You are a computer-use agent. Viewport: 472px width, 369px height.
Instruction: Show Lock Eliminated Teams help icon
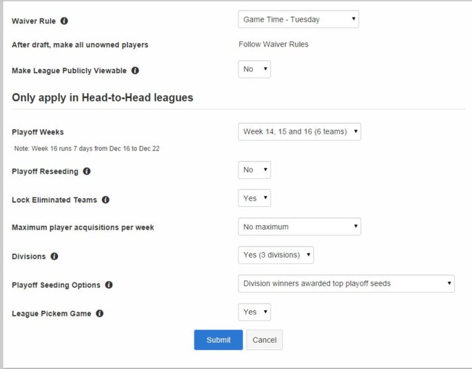(105, 200)
